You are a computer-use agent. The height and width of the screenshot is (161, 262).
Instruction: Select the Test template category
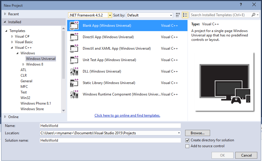click(23, 92)
